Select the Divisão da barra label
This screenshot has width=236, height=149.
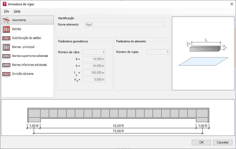coord(23,74)
